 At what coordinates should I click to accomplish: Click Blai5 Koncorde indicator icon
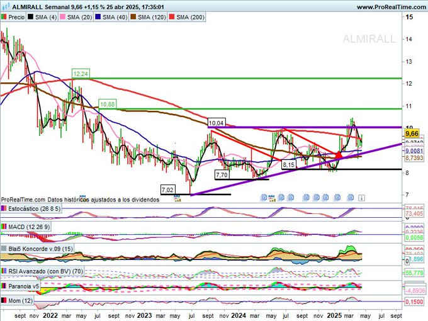(4, 249)
